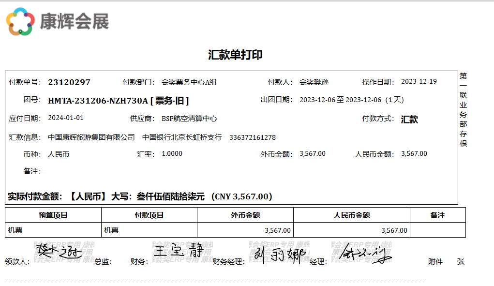Click the 机票 cell under 付款项目
The image size is (494, 286).
111,230
